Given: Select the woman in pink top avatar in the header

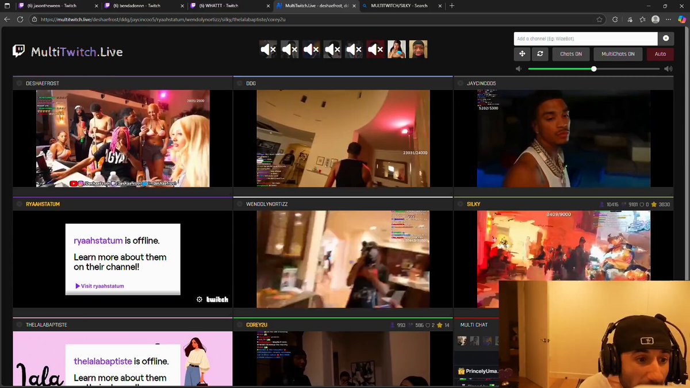Looking at the screenshot, I should pyautogui.click(x=397, y=49).
